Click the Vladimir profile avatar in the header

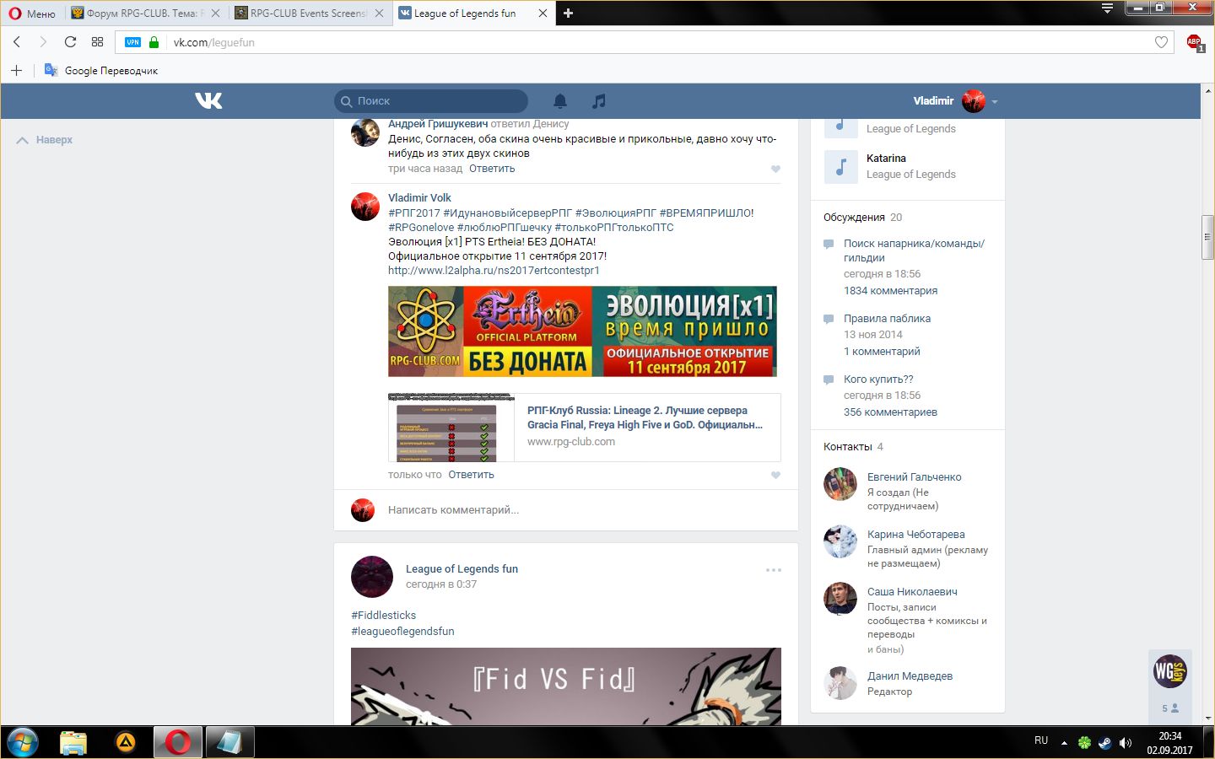pos(974,101)
